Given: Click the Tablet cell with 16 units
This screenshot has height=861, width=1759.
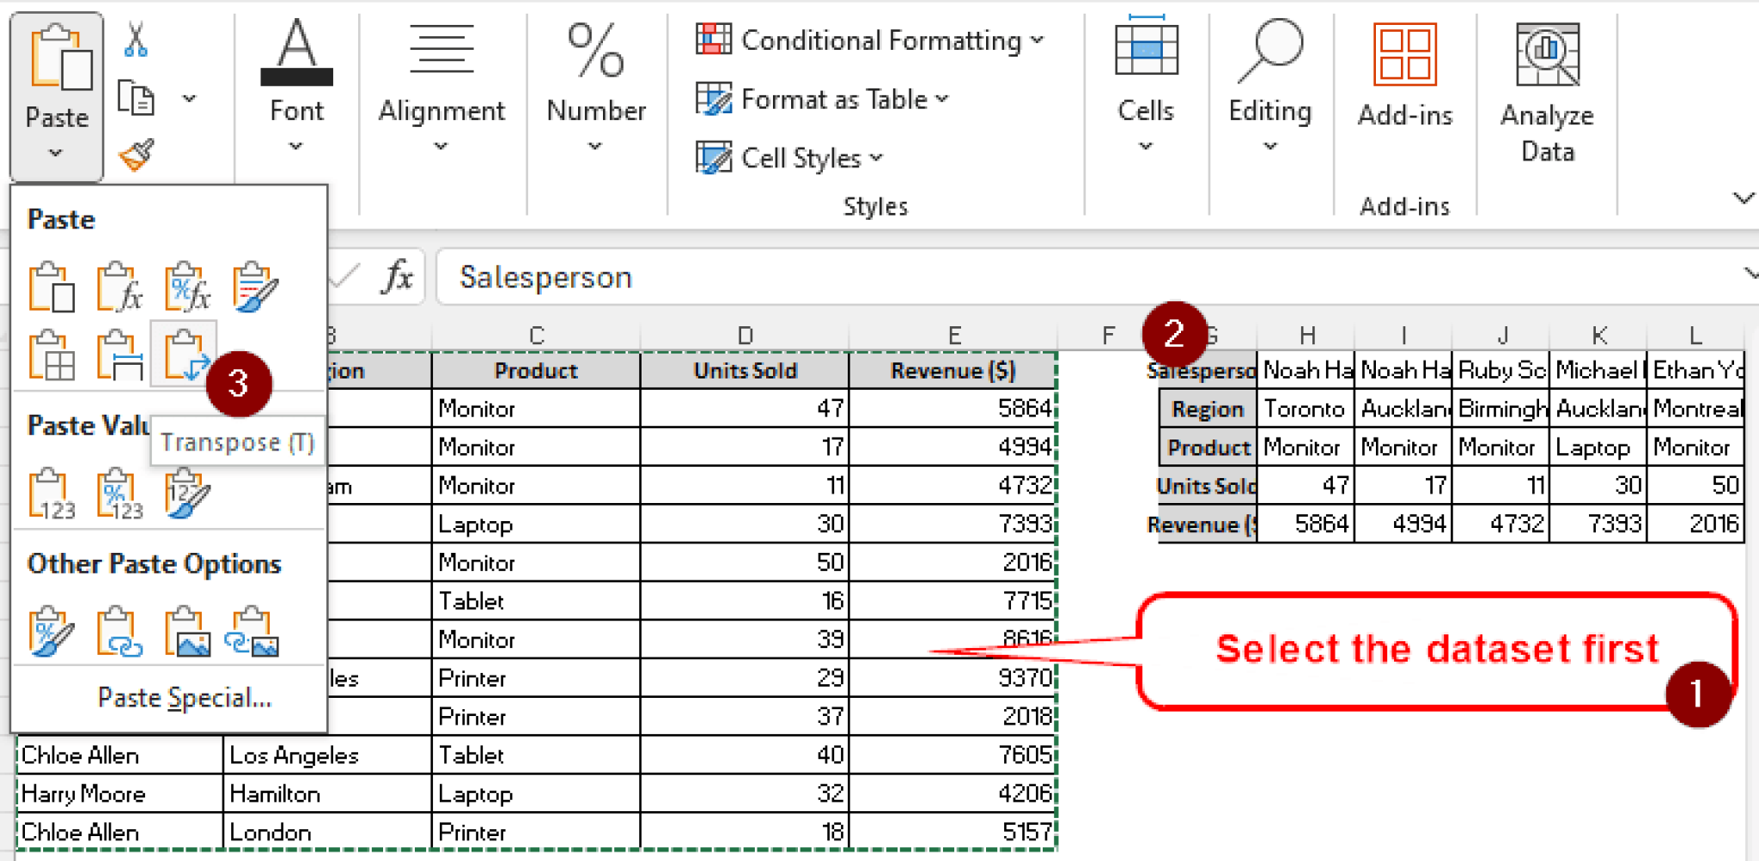Looking at the screenshot, I should click(536, 601).
